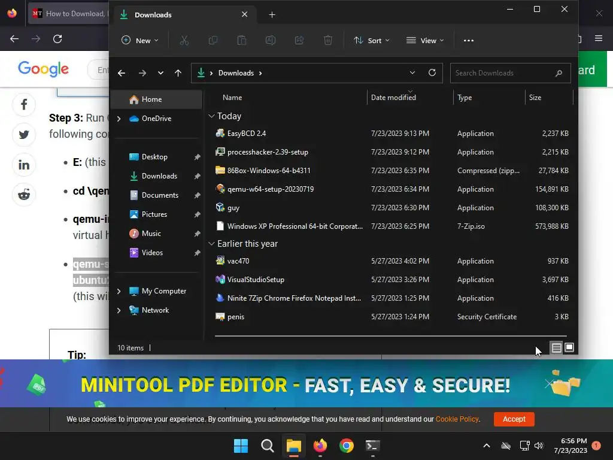Switch to details view layout icon
The height and width of the screenshot is (460, 613).
(x=556, y=347)
